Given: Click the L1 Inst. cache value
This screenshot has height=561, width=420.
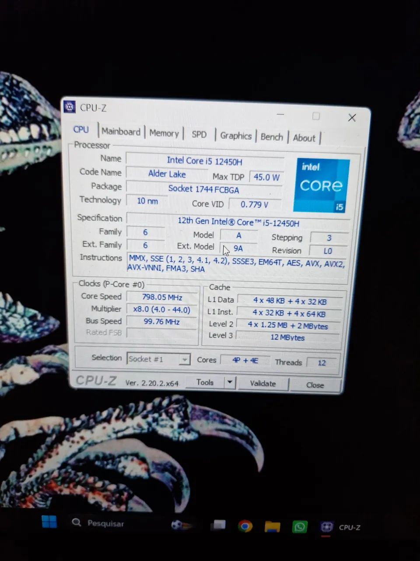Looking at the screenshot, I should point(289,313).
